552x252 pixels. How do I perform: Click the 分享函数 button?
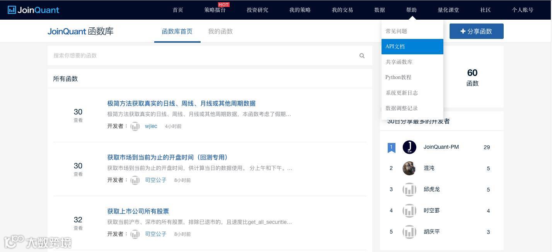tap(476, 31)
